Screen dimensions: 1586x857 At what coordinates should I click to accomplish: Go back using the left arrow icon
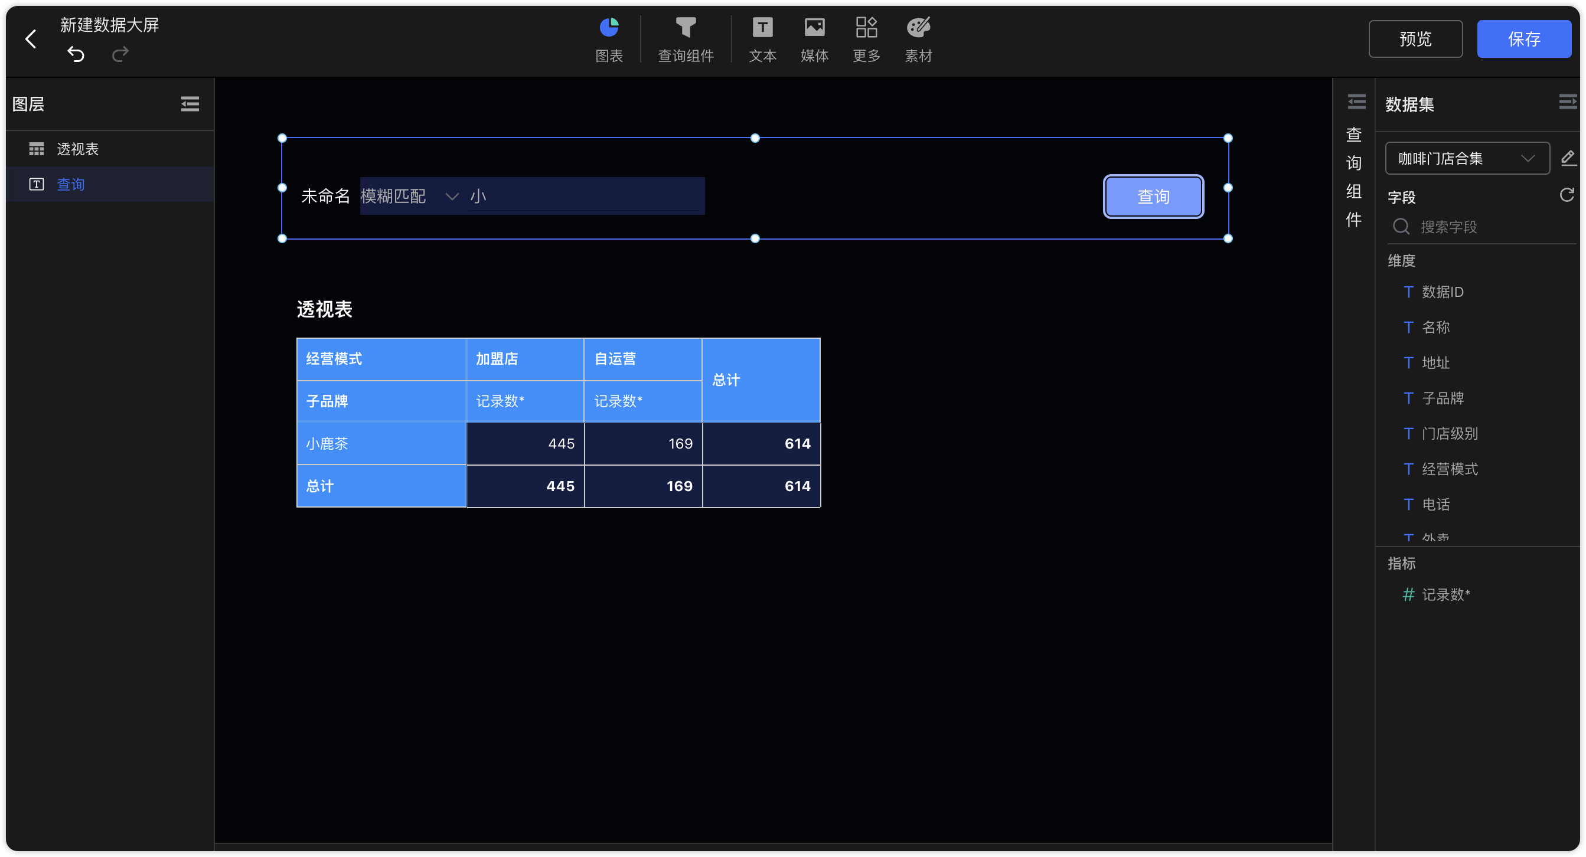[x=31, y=40]
